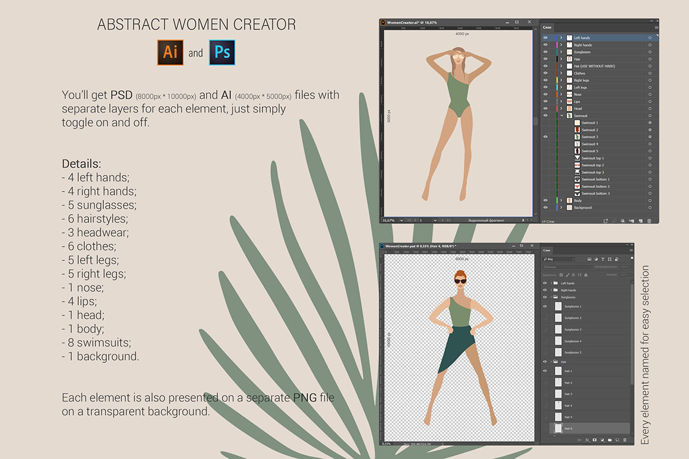Open Photoshop layer filter kind dropdown
The height and width of the screenshot is (459, 689).
pyautogui.click(x=559, y=259)
